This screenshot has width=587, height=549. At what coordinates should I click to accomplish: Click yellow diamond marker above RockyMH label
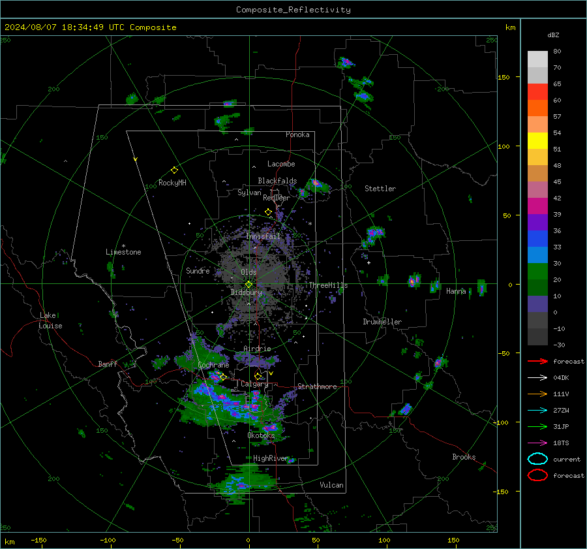click(174, 170)
